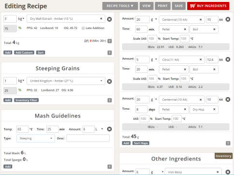Viewport: 234px width, 175px height.
Task: Open help icon next to DP value
Action: (110, 41)
